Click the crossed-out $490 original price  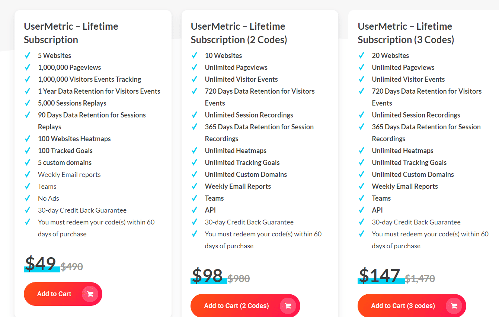click(71, 266)
